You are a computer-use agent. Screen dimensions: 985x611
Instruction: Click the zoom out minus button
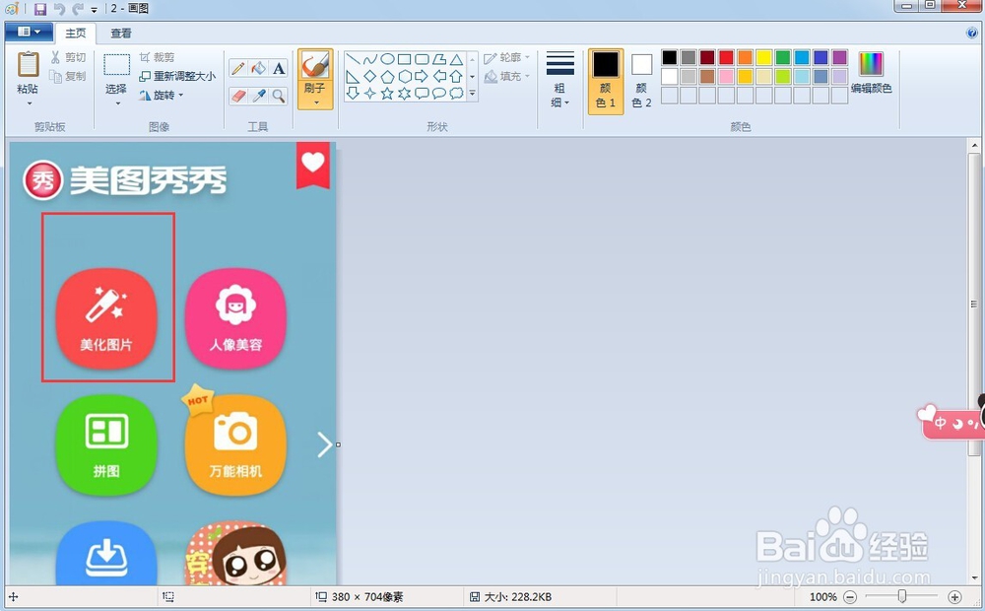(850, 596)
